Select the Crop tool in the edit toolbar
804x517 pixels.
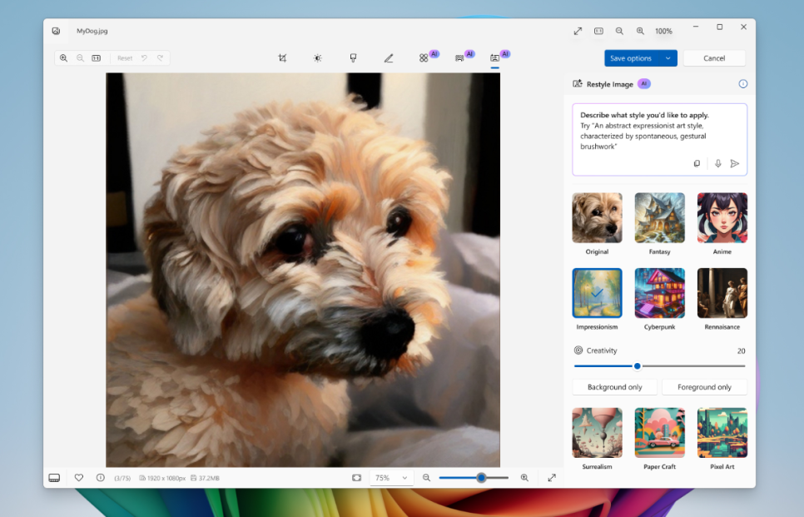[x=282, y=58]
